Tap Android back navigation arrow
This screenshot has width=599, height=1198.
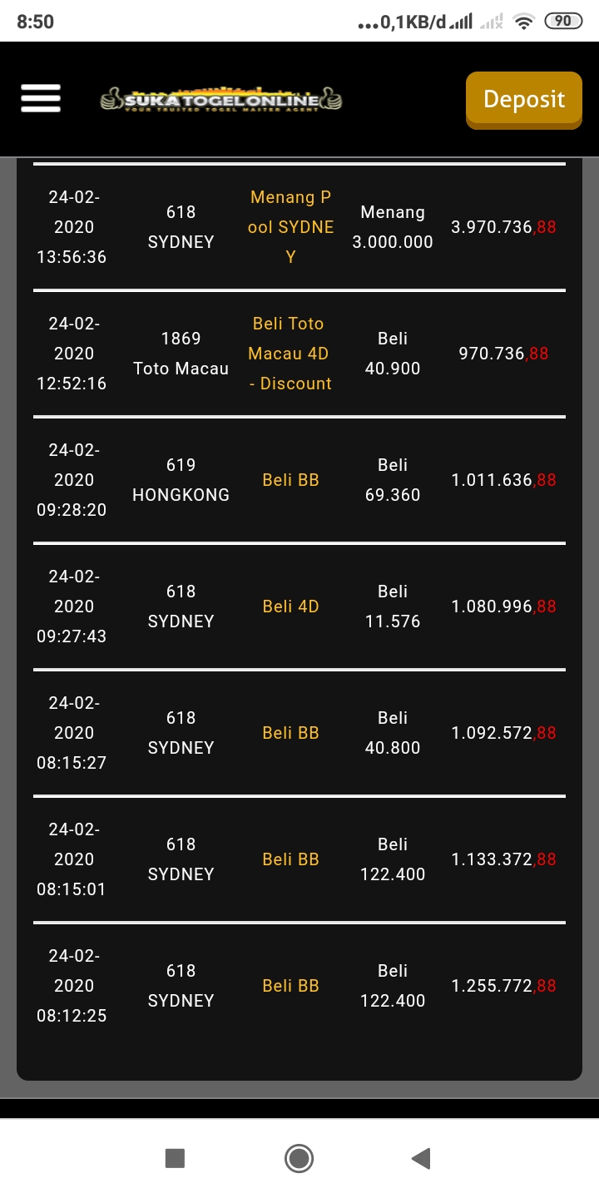(x=421, y=1158)
